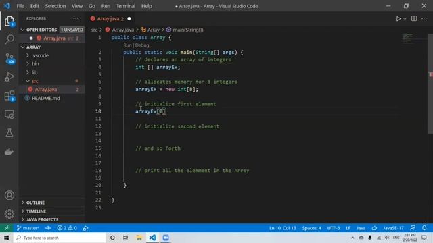433x243 pixels.
Task: Open the View menu
Action: [x=77, y=6]
